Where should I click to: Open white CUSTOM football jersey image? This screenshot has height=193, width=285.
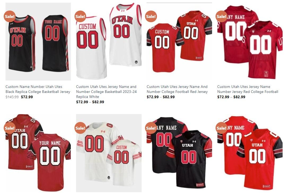pos(109,153)
